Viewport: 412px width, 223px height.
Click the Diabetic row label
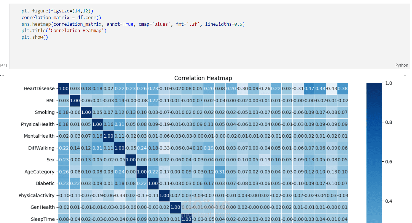tap(45, 184)
